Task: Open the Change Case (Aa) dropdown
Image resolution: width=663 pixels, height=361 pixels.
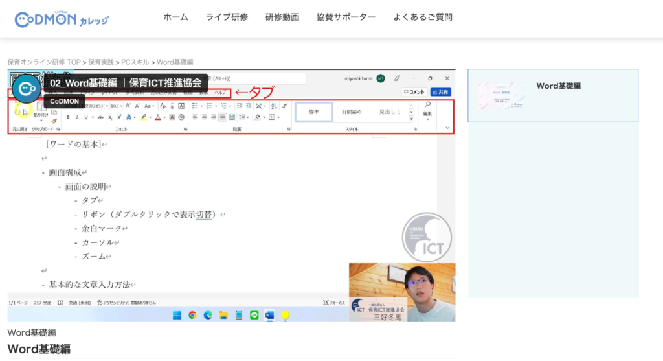Action: (148, 106)
